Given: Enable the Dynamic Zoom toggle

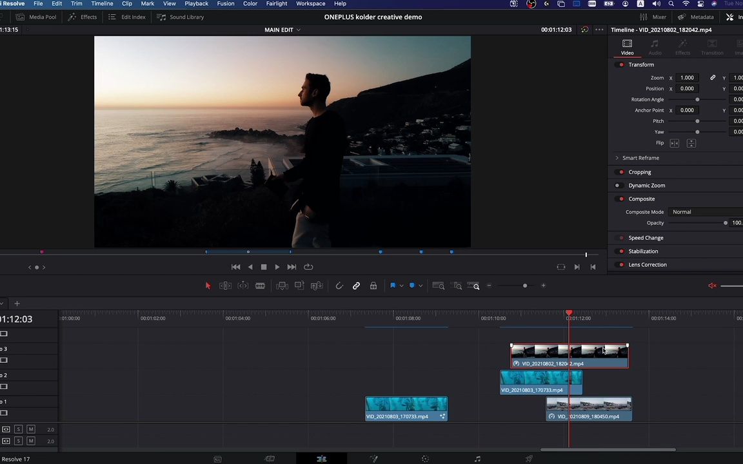Looking at the screenshot, I should [617, 186].
